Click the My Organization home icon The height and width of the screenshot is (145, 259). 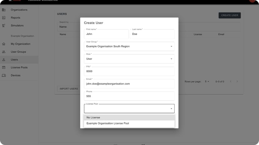pos(4,44)
